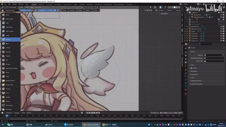This screenshot has width=226, height=127.
Task: Hide the Collection in outliner
Action: coord(221,13)
